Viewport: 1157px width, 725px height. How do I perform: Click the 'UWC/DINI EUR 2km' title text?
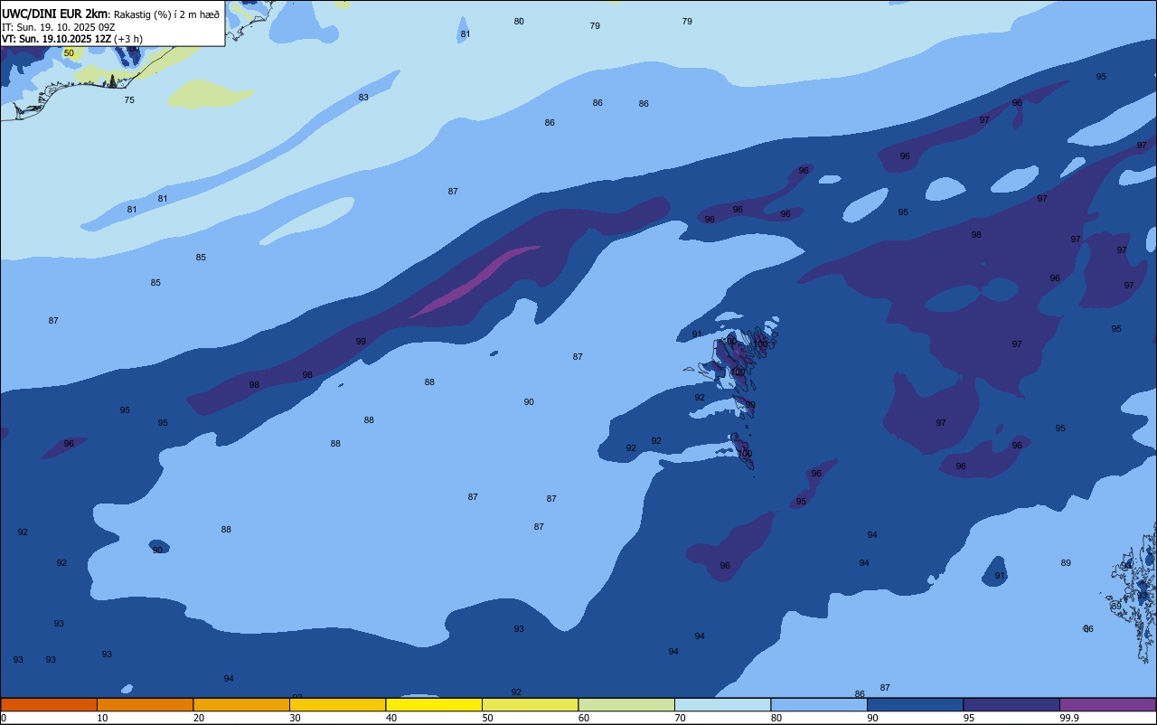point(54,14)
